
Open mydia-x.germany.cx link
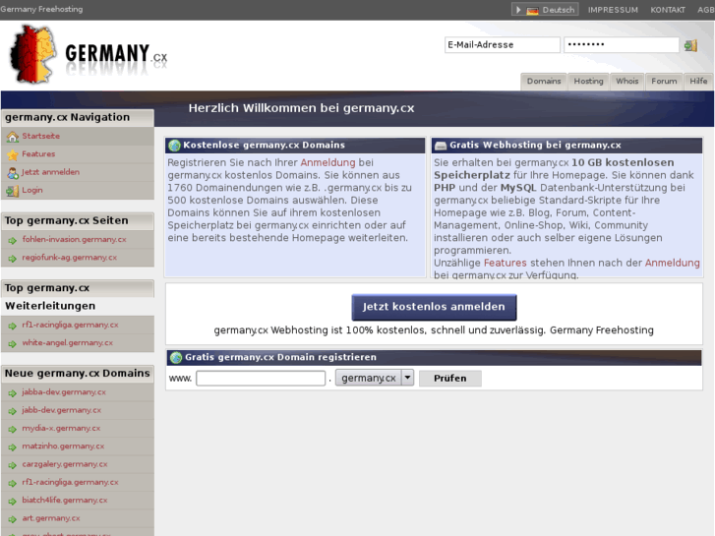point(61,429)
